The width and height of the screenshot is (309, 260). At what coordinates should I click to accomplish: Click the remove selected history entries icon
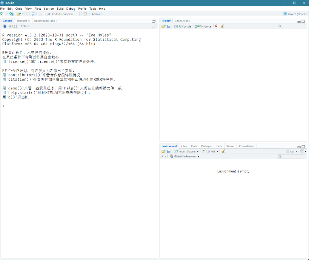coord(216,26)
